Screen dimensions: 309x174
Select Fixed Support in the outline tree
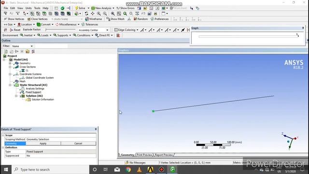[x=33, y=92]
